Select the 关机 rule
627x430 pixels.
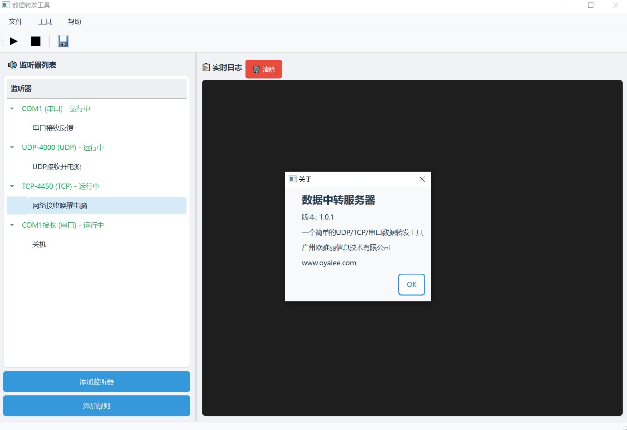point(39,244)
